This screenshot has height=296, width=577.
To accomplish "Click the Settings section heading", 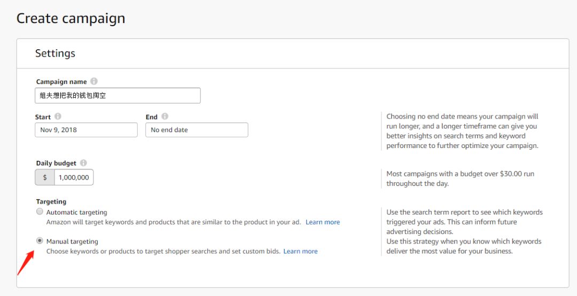I will click(x=55, y=53).
